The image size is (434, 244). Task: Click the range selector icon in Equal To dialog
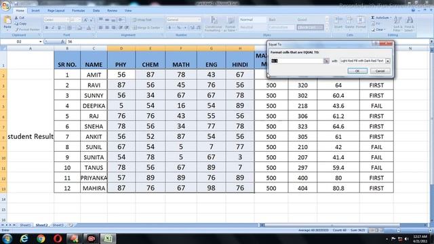pos(326,60)
